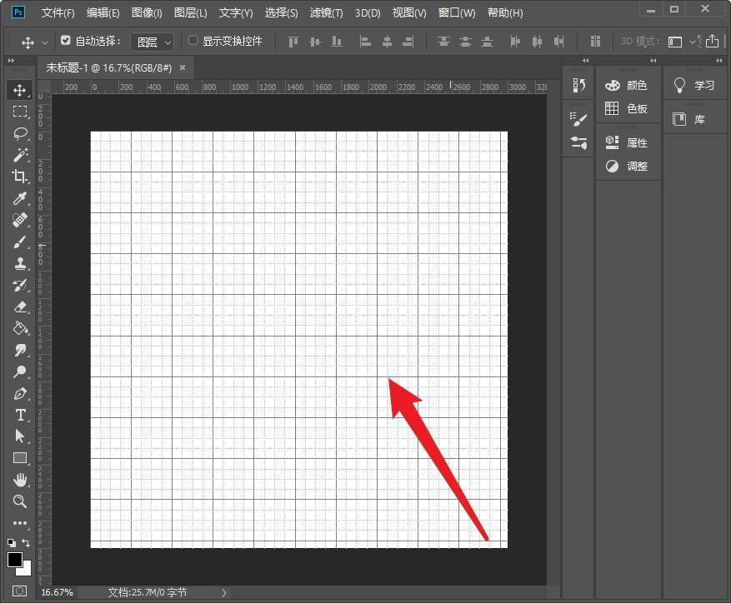
Task: Enable the 显示变换控件 checkbox
Action: pos(193,41)
